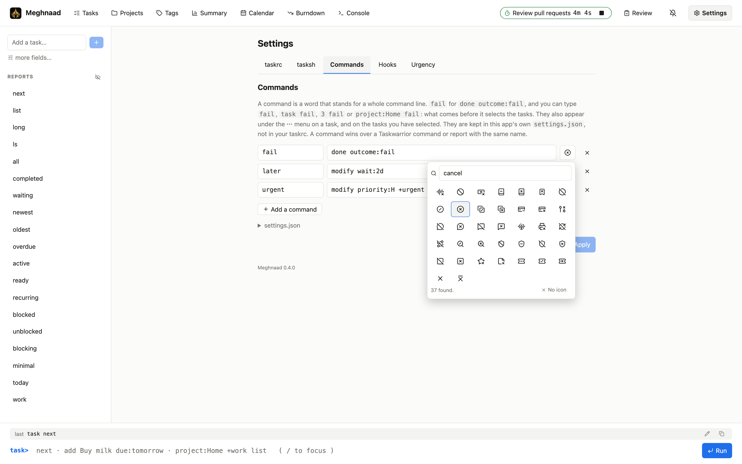Screen dimensions: 742x464
Task: Open the Urgency settings tab
Action: click(423, 64)
